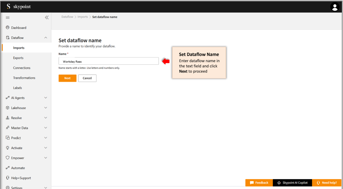Click the Cancel button
343x189 pixels.
pos(87,78)
